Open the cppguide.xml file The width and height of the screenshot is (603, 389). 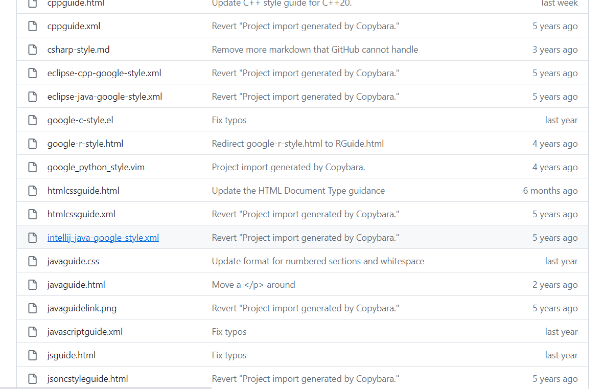pyautogui.click(x=74, y=26)
